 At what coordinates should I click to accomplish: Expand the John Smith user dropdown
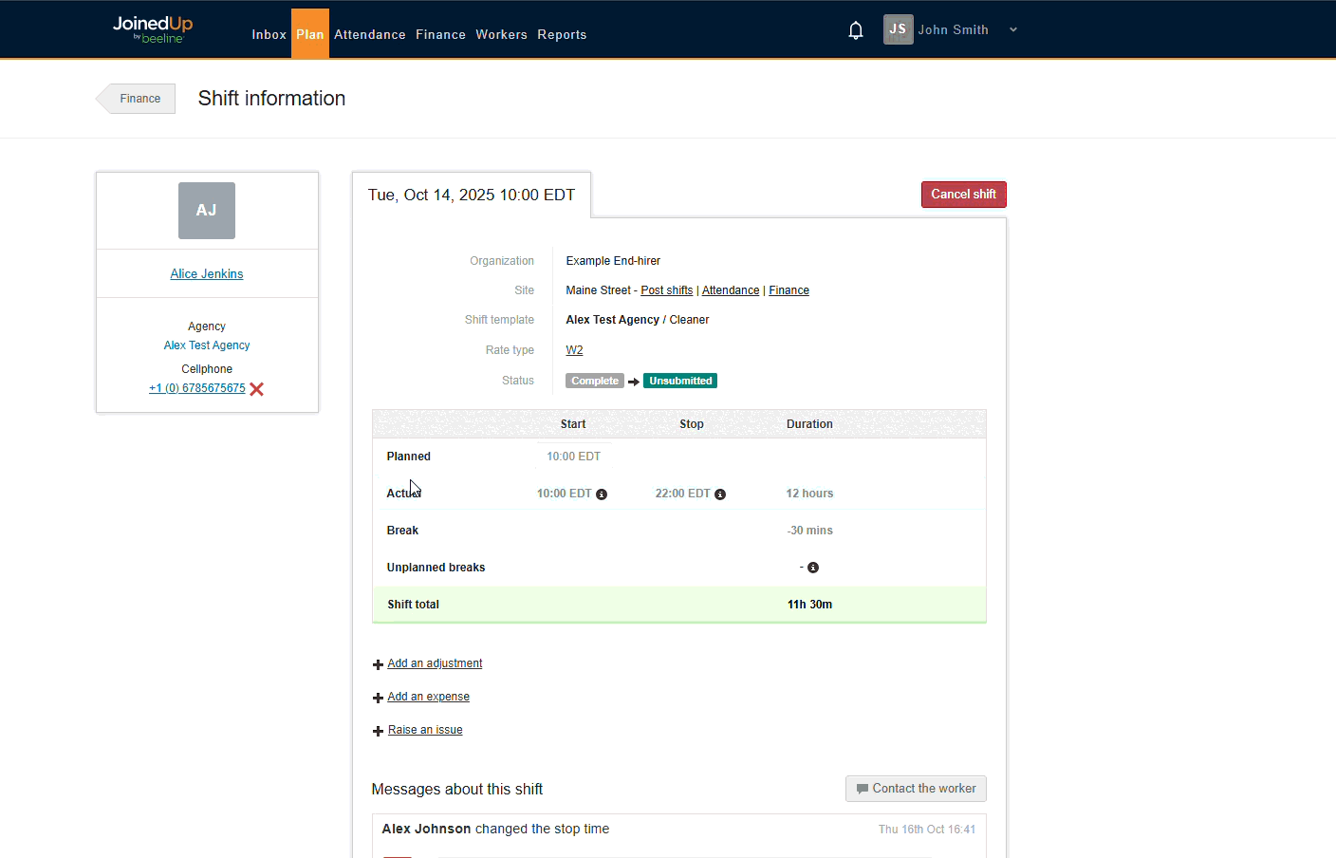click(1013, 30)
